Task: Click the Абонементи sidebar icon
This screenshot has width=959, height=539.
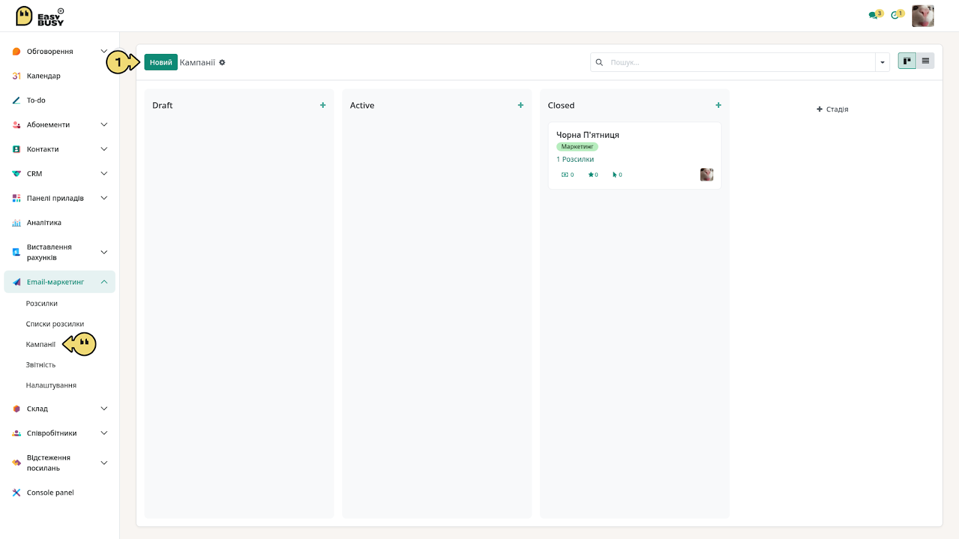Action: point(16,125)
